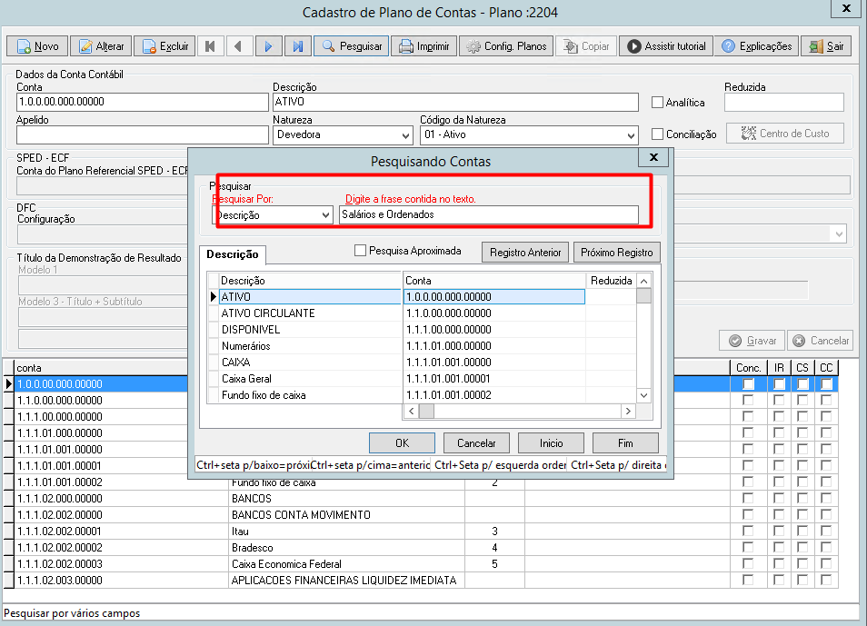Select Caixa Geral row in dialog
Image resolution: width=867 pixels, height=626 pixels.
coord(423,379)
